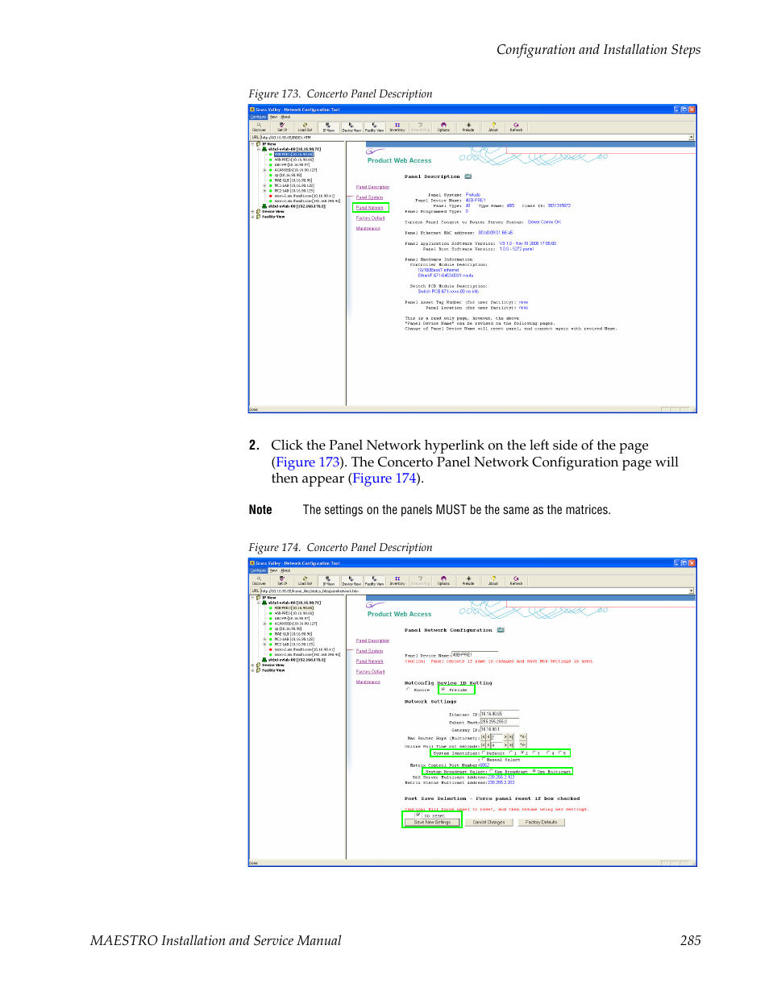Collapse IP View tree node in Figure 174
Screen dimensions: 769x995
[x=253, y=598]
